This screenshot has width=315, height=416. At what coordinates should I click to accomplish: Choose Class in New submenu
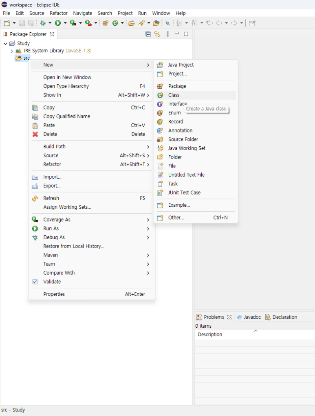click(196, 95)
